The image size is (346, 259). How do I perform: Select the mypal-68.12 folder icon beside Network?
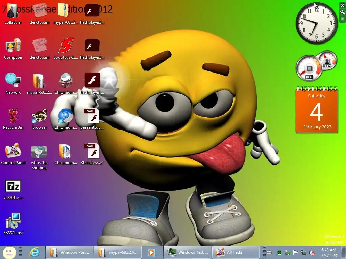[x=40, y=84]
